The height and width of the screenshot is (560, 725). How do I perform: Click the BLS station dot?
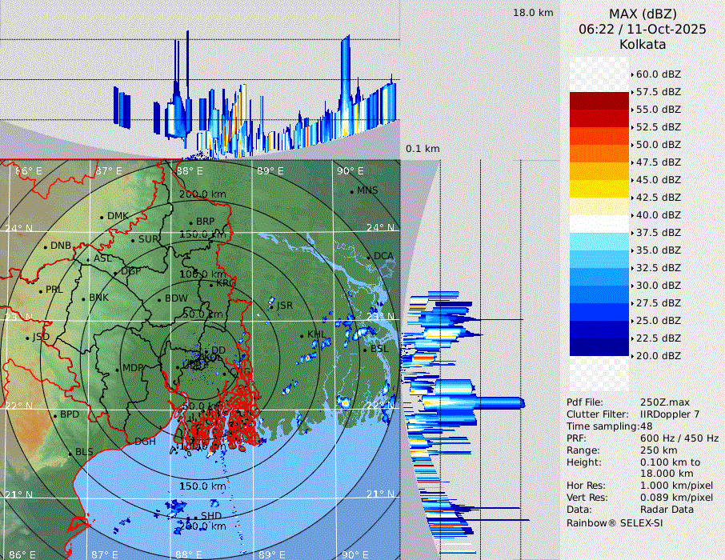pos(70,453)
